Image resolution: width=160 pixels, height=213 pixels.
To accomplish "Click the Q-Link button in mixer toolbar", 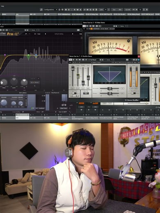I will (x=128, y=9).
